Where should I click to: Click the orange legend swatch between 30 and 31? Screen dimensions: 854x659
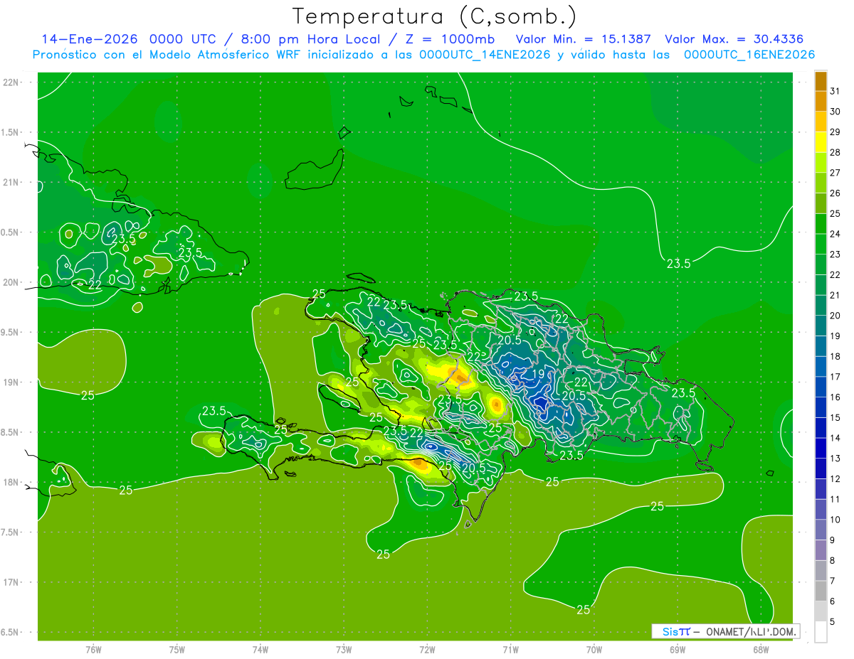pos(821,101)
